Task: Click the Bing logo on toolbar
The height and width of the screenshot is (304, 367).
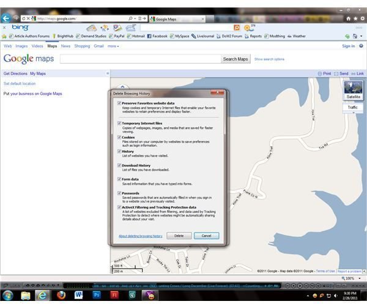Action: pos(20,28)
